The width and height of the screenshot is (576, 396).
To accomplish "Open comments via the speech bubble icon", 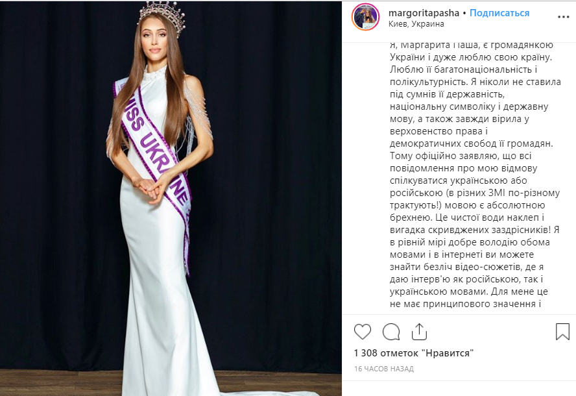I will [x=391, y=332].
